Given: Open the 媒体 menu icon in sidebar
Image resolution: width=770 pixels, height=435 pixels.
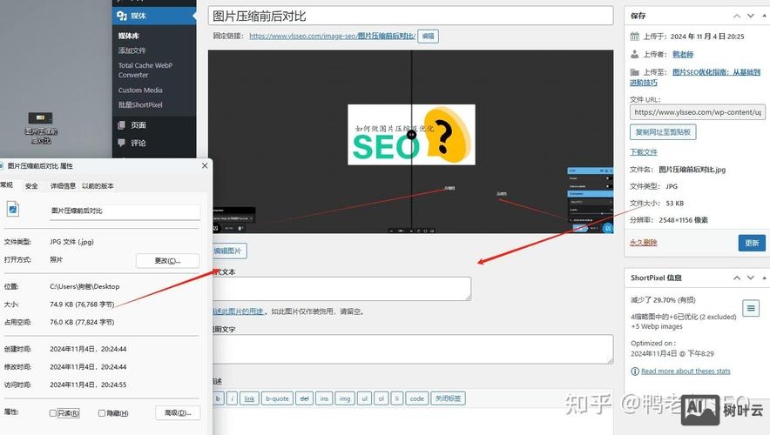Looking at the screenshot, I should click(x=122, y=17).
